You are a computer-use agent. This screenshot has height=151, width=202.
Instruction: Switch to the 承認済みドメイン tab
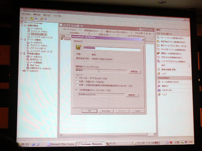coord(91,30)
